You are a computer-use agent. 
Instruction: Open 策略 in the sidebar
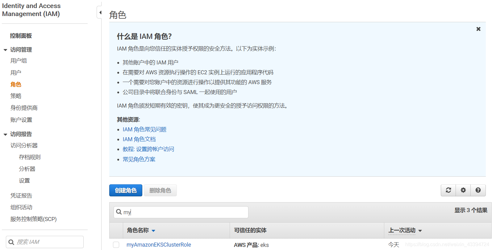[16, 96]
